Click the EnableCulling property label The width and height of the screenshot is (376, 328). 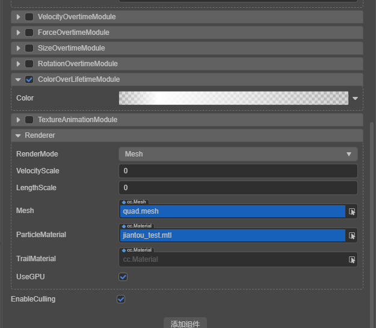[33, 299]
